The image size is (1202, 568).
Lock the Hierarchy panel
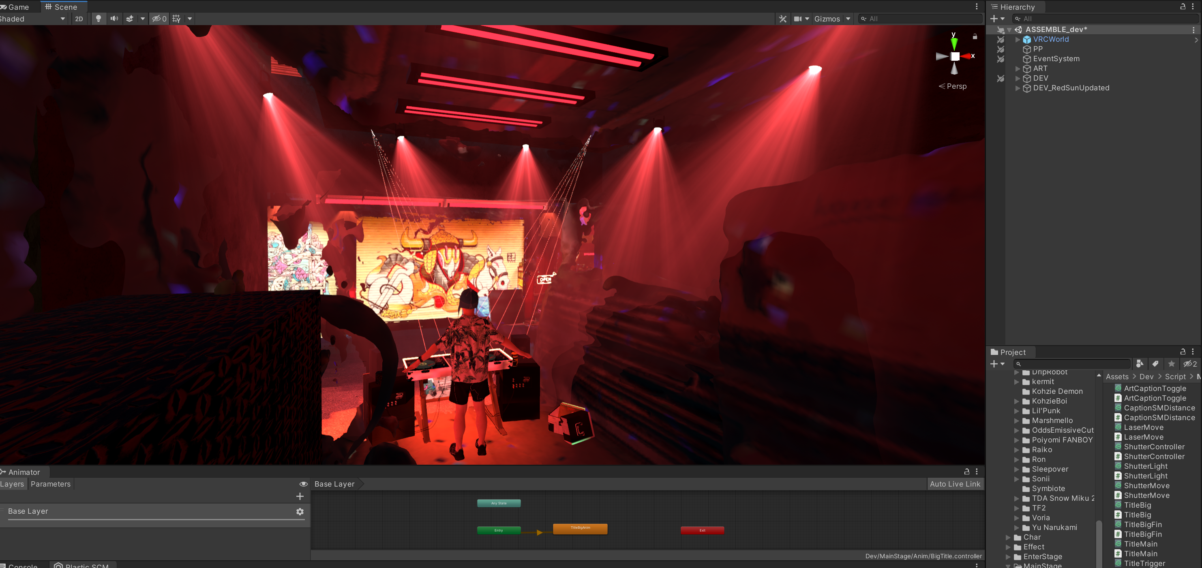[1183, 6]
